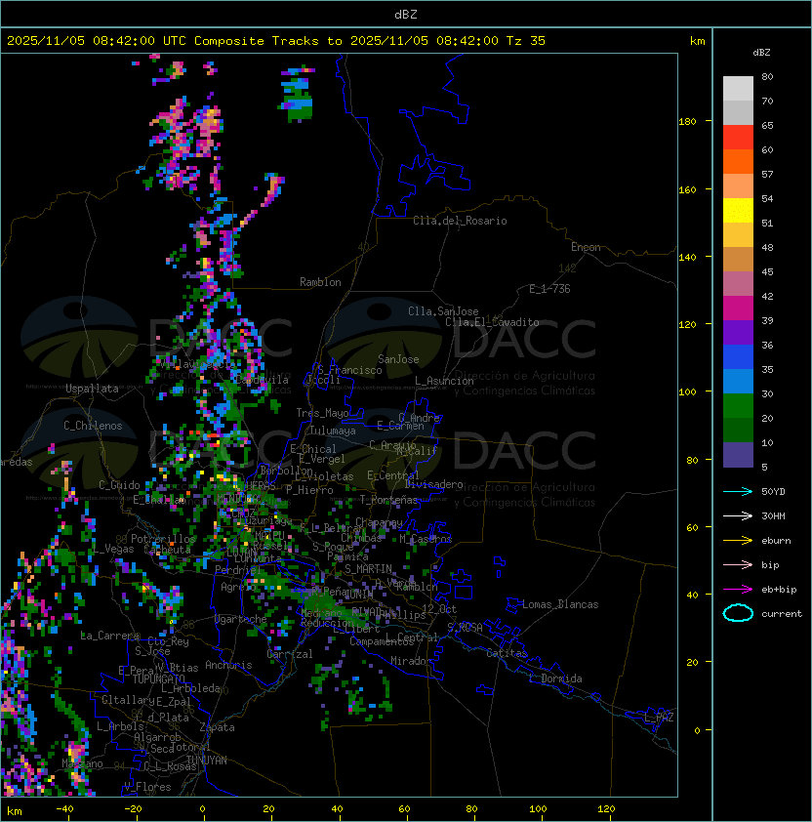812x822 pixels.
Task: Click the eb+bip magenta arrow legend icon
Action: tap(738, 590)
